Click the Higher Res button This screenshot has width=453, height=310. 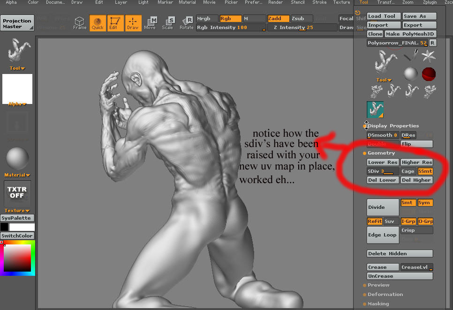coord(416,162)
